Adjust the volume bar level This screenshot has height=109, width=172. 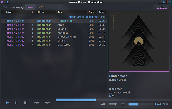coord(141,104)
